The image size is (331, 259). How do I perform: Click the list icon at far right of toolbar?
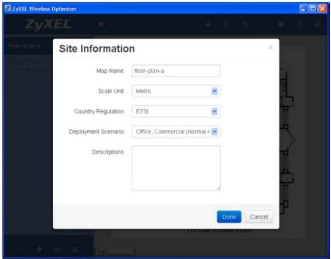317,24
